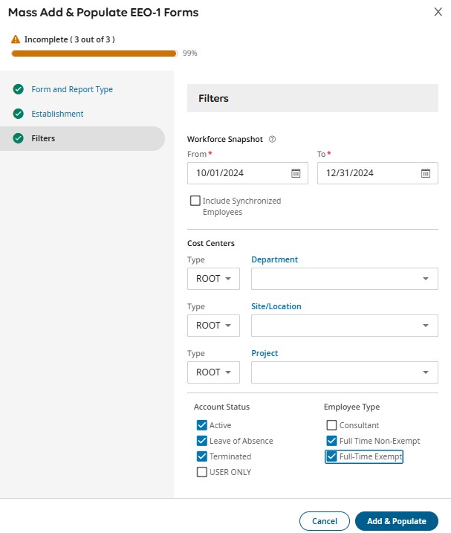Open Type dropdown for Project
This screenshot has width=451, height=533.
(213, 372)
